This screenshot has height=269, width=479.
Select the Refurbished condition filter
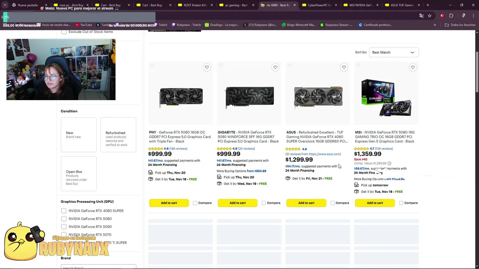(x=118, y=135)
